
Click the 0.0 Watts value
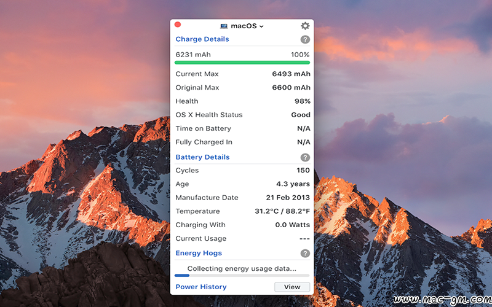coord(293,225)
